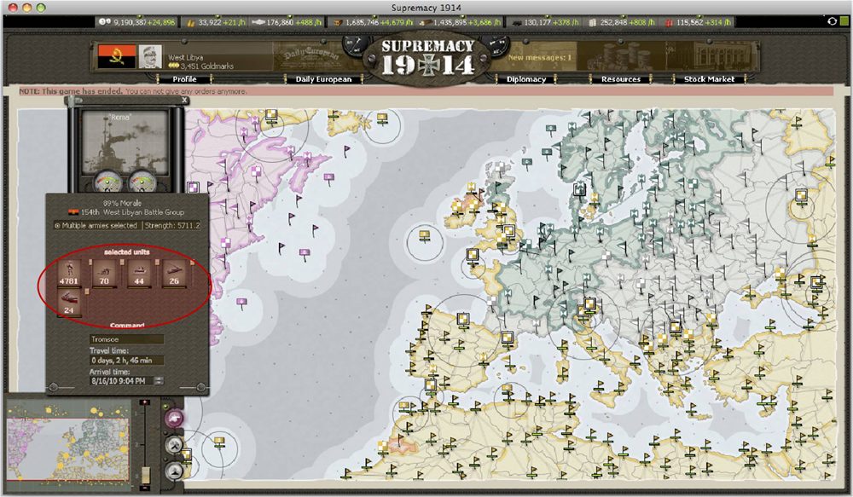
Task: Click the small slider on artillery tile
Action: [x=122, y=262]
